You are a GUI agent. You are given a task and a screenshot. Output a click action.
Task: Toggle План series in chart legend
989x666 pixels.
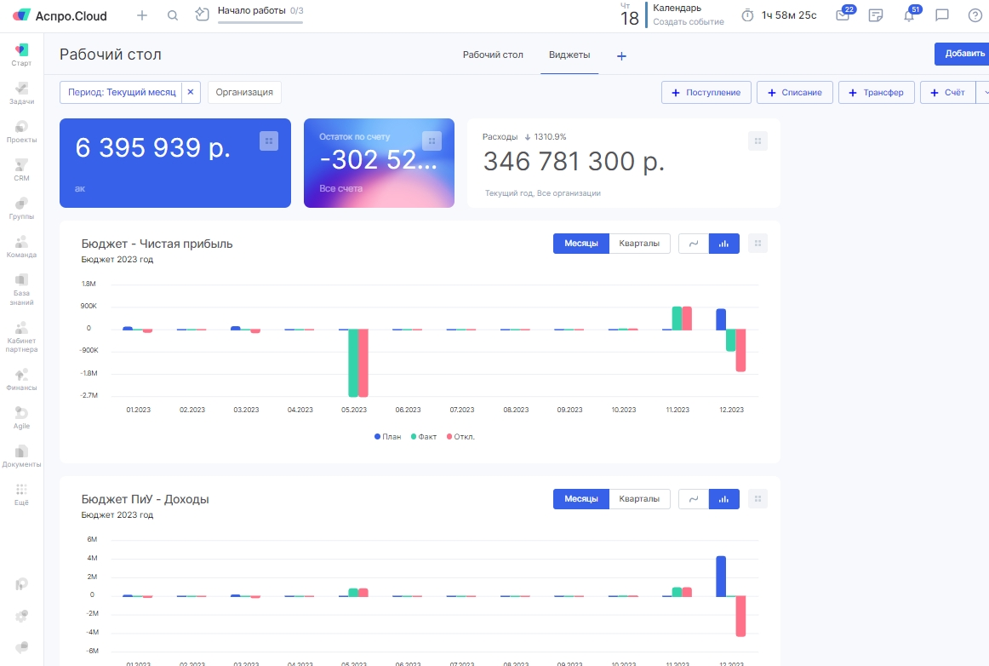[x=387, y=437]
